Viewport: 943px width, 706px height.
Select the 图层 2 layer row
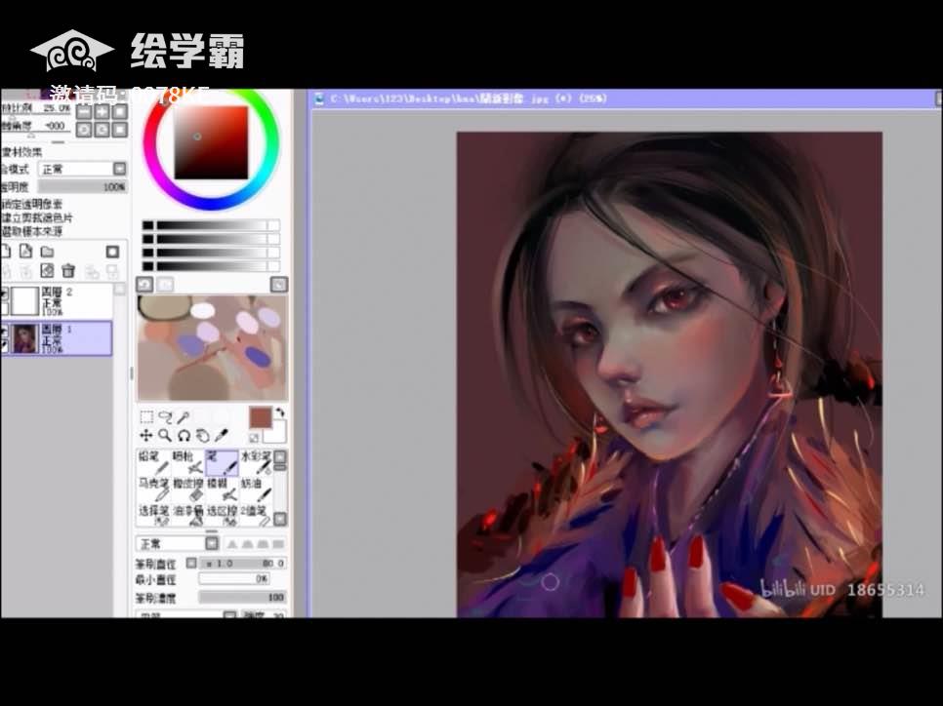[57, 301]
